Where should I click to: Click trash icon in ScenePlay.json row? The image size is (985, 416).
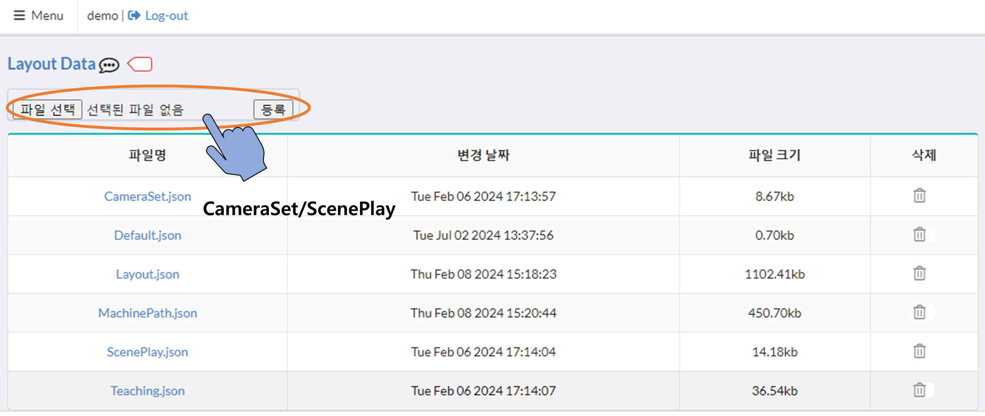pyautogui.click(x=919, y=351)
